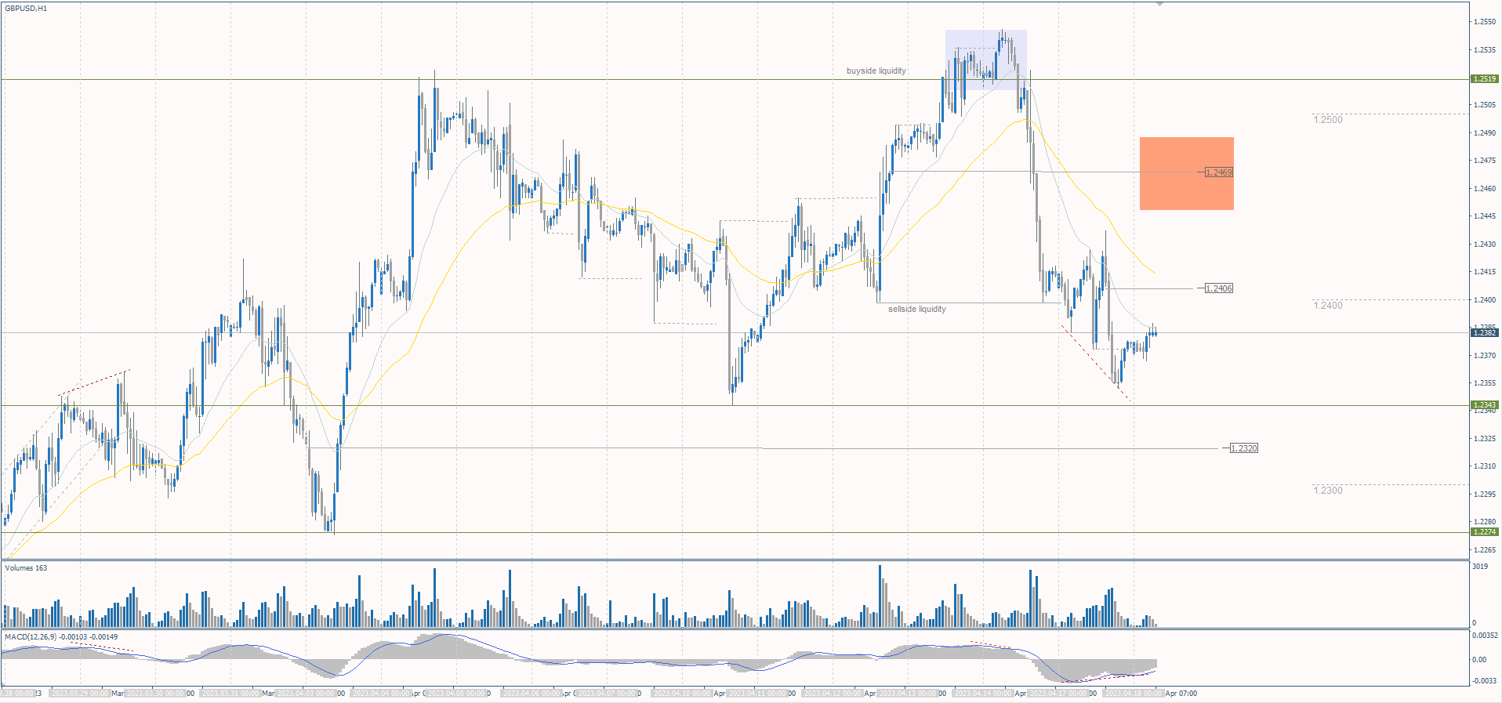Click the 3019 volume scale value

pyautogui.click(x=1480, y=566)
